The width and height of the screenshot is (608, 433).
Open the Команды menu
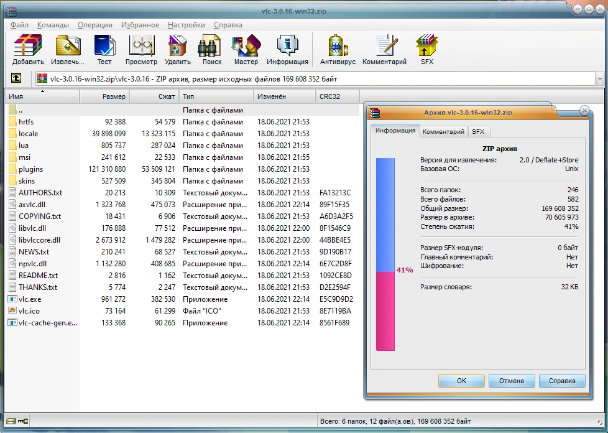[x=53, y=25]
